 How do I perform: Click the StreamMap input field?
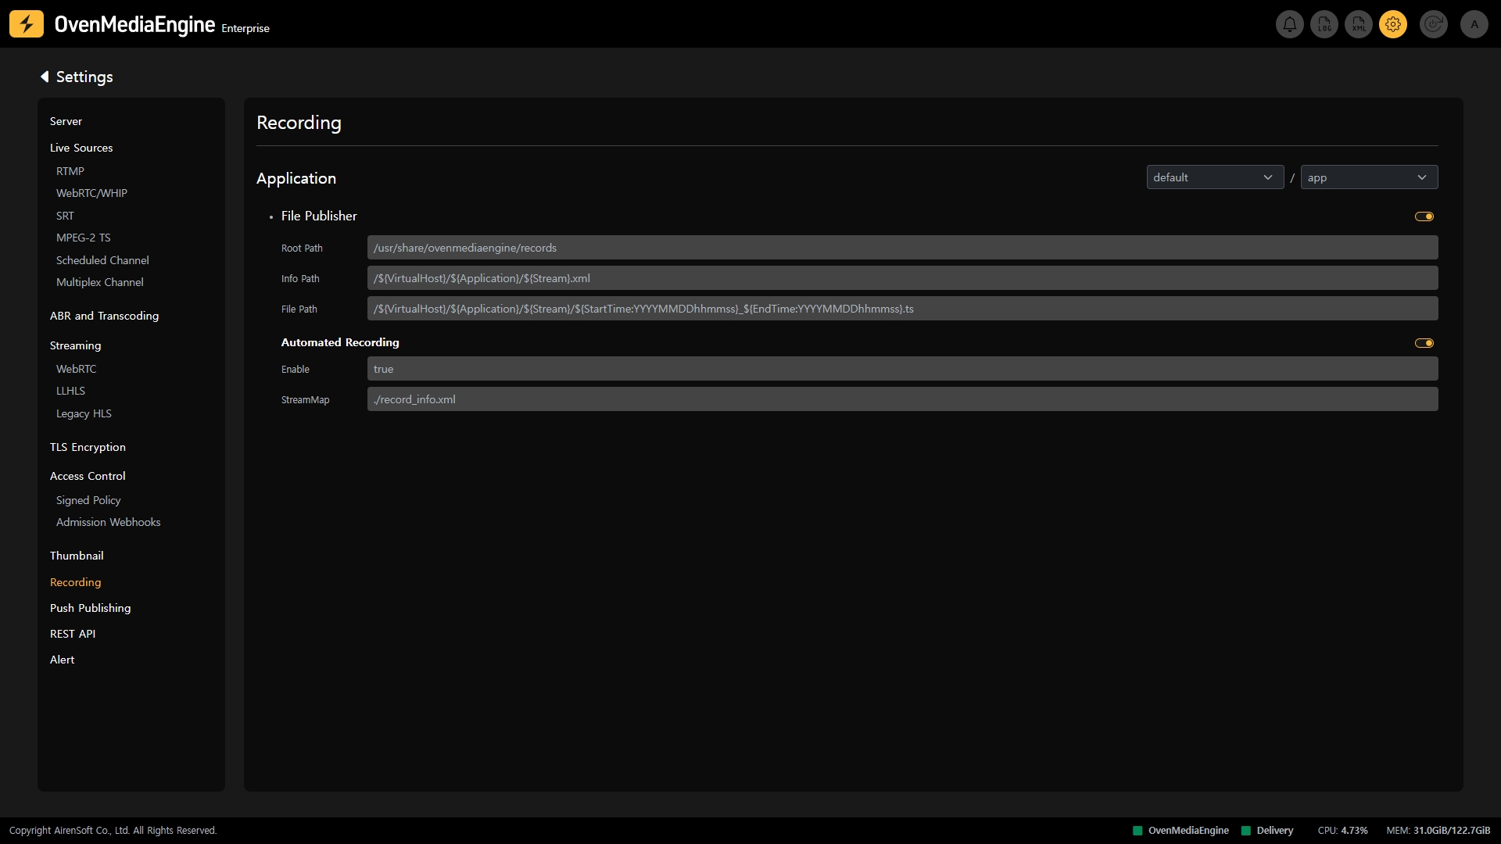[901, 399]
